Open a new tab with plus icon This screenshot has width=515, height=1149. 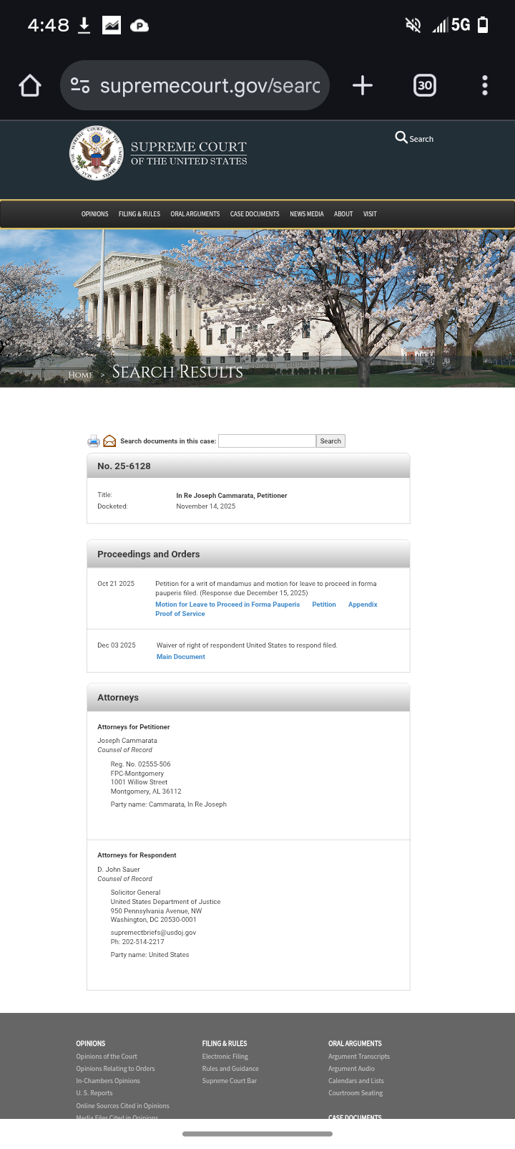pyautogui.click(x=363, y=85)
